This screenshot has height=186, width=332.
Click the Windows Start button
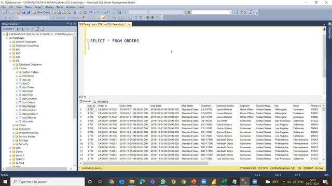(x=5, y=181)
